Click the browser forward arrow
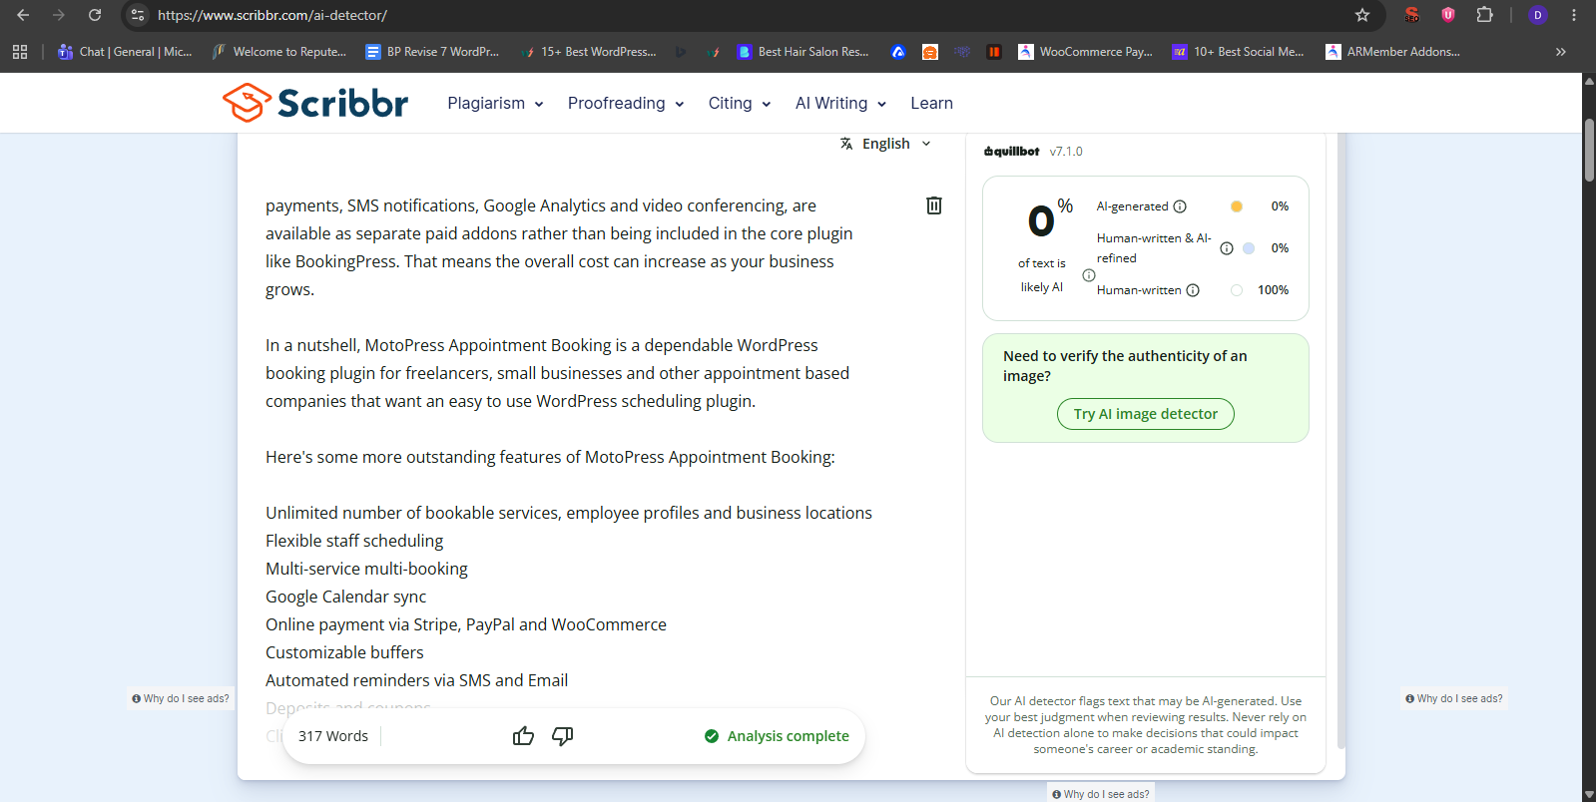The image size is (1596, 802). 58,15
